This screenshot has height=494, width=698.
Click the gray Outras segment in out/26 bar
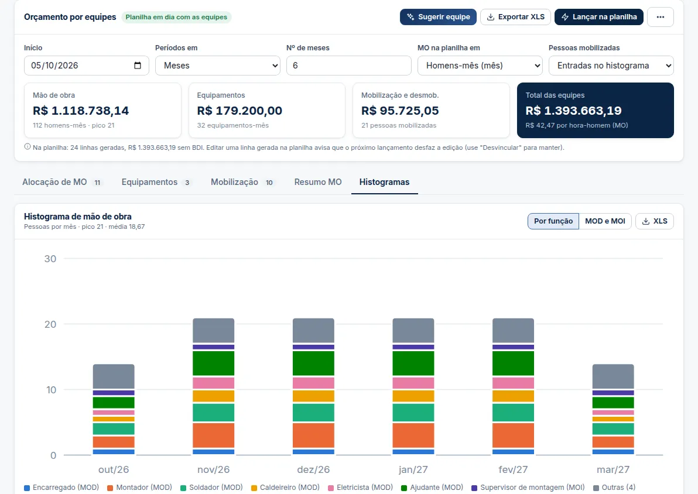coord(114,376)
